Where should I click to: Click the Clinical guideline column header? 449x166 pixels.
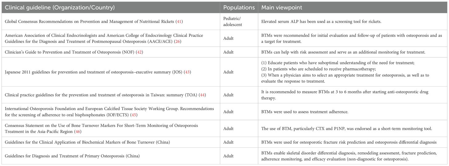(x=58, y=7)
